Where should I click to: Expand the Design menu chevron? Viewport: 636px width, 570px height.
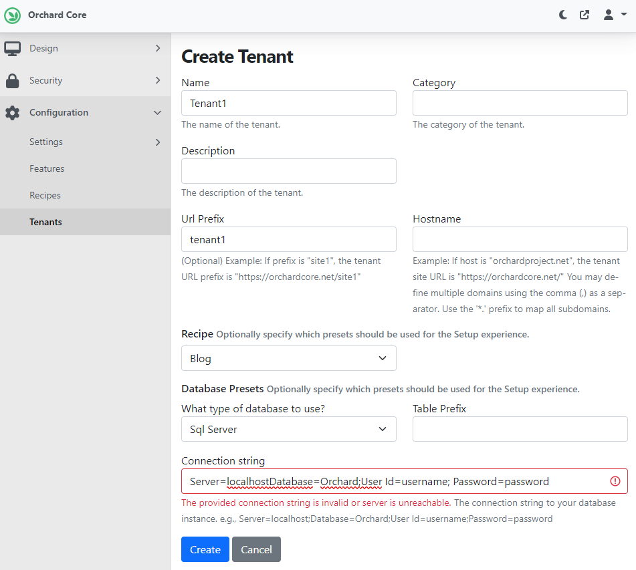coord(158,48)
